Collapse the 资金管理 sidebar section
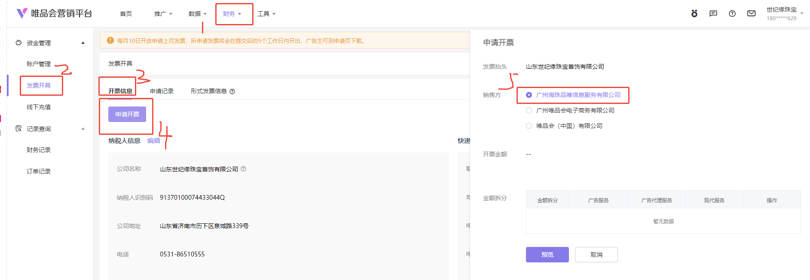The image size is (810, 280). [83, 43]
